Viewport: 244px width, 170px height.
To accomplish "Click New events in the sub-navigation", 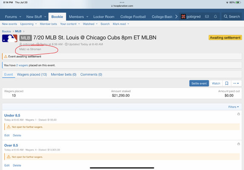I will pos(9,24).
